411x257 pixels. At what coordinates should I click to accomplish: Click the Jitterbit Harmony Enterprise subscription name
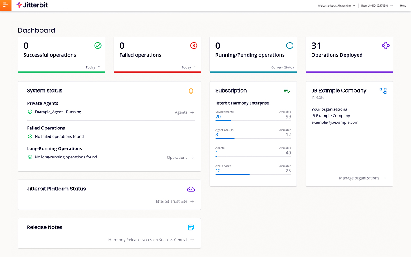tap(242, 103)
